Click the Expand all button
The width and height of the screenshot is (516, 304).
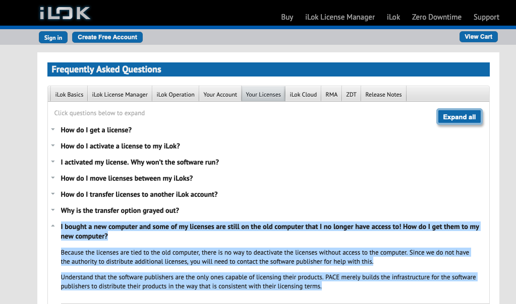pyautogui.click(x=460, y=117)
